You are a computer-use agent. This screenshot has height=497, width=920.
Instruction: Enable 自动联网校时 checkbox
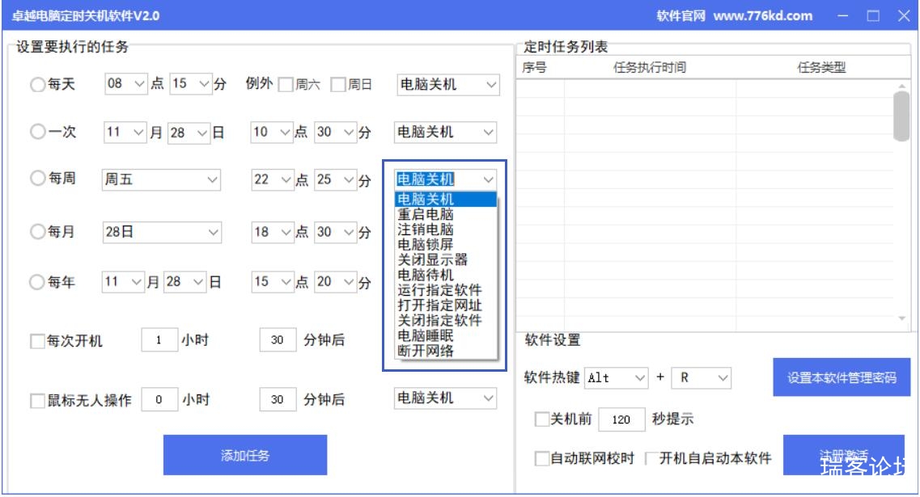coord(541,458)
